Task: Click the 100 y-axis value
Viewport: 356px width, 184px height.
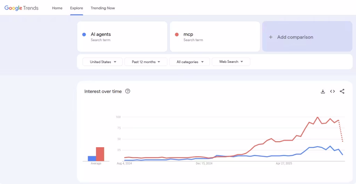Action: (x=118, y=117)
